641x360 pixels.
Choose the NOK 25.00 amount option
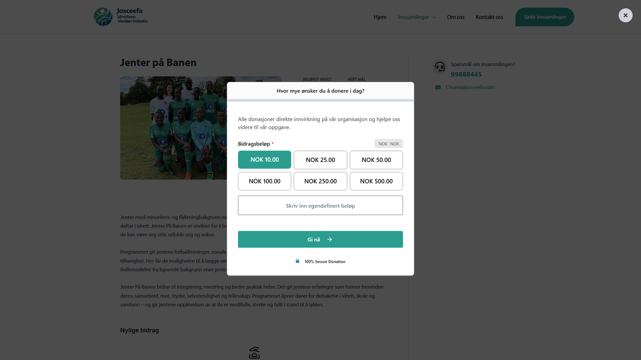point(320,160)
